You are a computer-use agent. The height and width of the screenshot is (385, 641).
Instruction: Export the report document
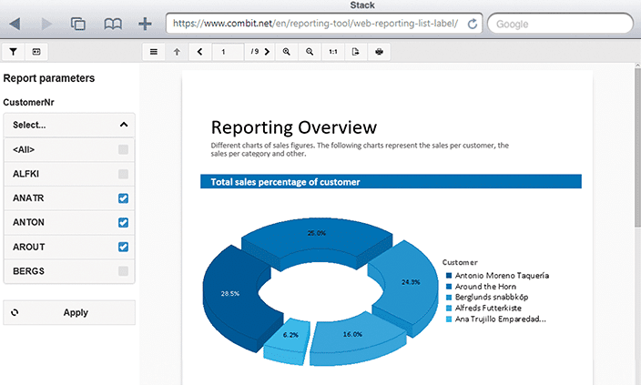click(x=356, y=52)
